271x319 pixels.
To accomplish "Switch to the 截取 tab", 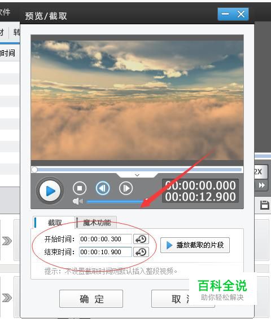I will (x=54, y=223).
